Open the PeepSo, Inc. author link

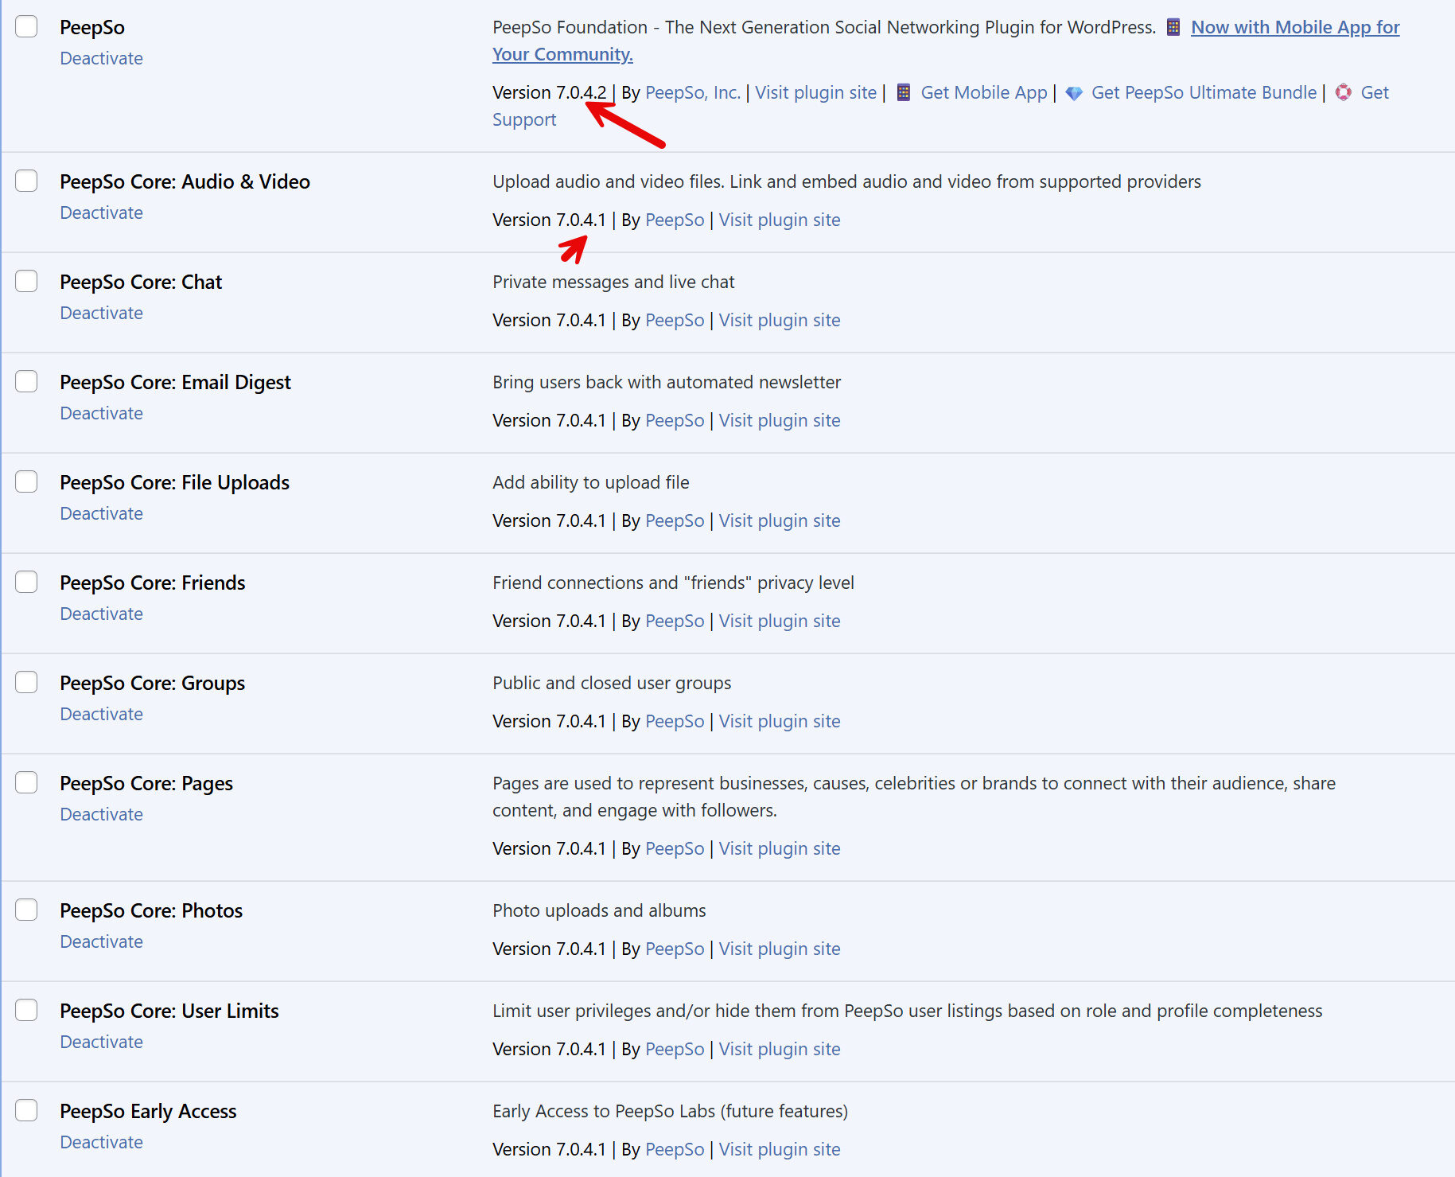coord(692,92)
